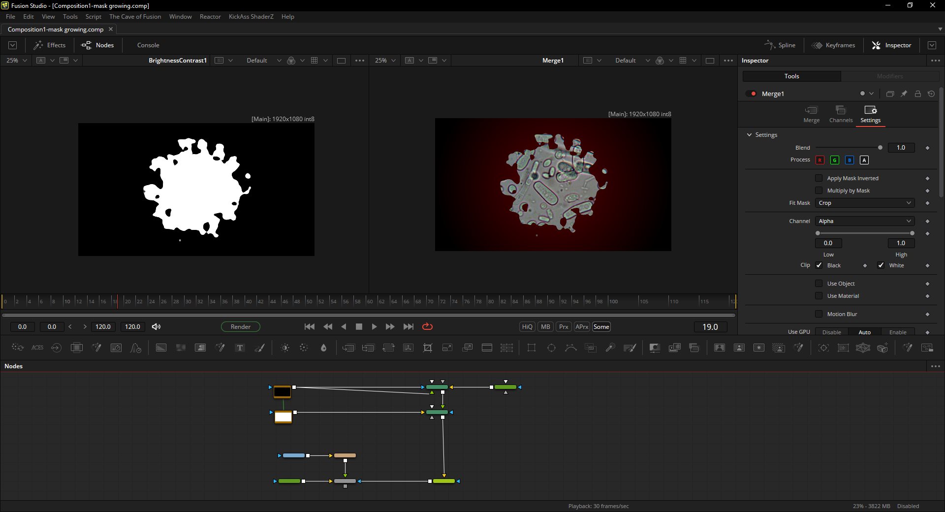Toggle MB motion blur button

click(545, 327)
